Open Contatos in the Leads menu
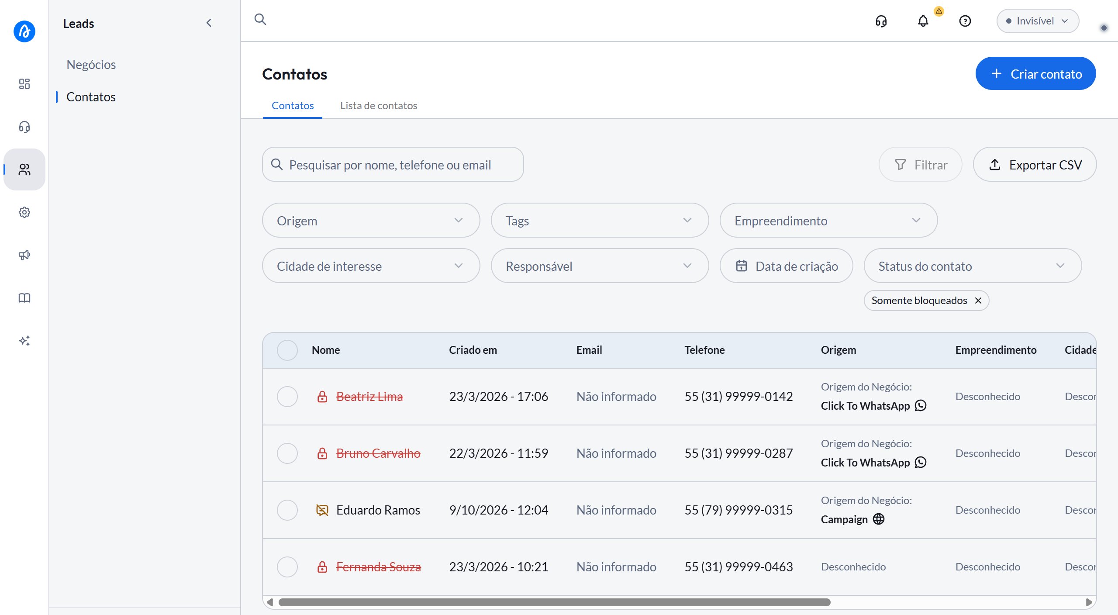The width and height of the screenshot is (1118, 615). 91,97
